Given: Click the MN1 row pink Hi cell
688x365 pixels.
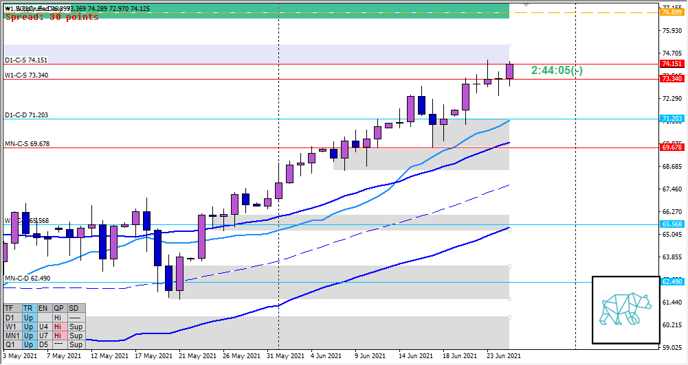Looking at the screenshot, I should 58,336.
